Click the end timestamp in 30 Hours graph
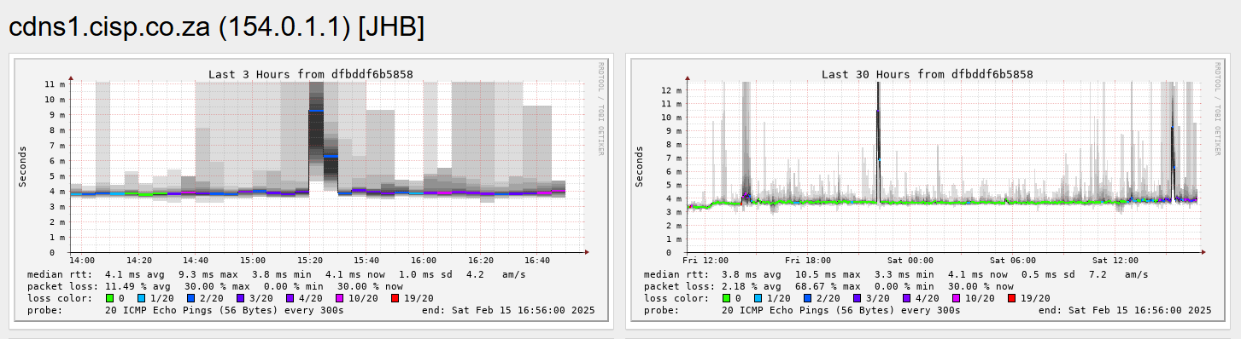The image size is (1241, 339). click(1125, 310)
